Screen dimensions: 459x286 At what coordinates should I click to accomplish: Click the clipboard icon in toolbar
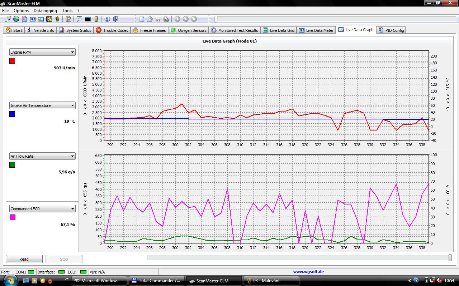[x=68, y=19]
